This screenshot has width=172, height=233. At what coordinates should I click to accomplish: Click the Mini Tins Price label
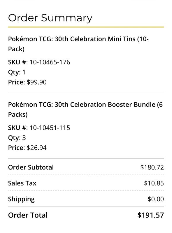point(16,82)
